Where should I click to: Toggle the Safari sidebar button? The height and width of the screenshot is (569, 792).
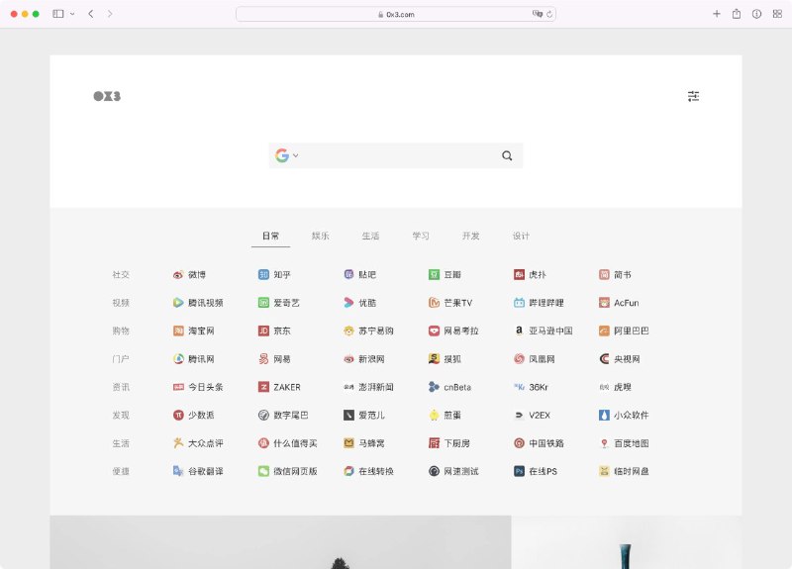click(58, 14)
